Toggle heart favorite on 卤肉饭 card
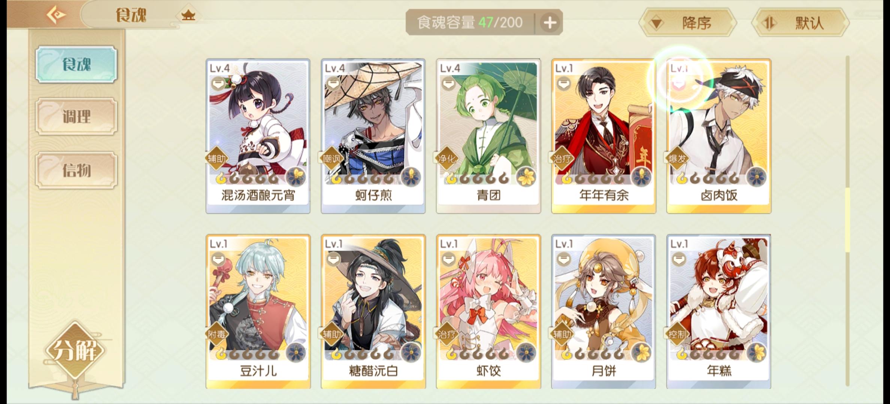This screenshot has width=890, height=404. tap(679, 84)
